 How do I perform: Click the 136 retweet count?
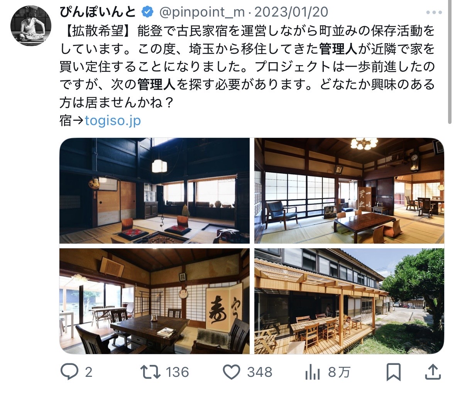[177, 372]
